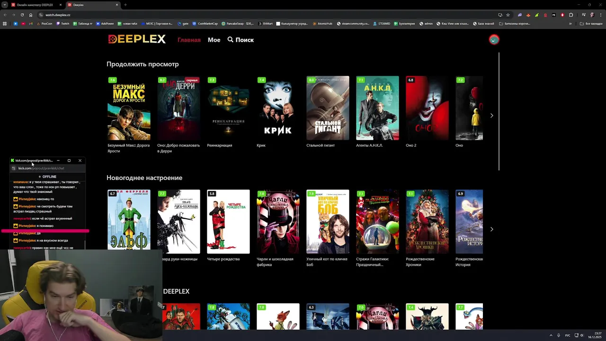
Task: Open the Мое navigation tab
Action: click(214, 40)
